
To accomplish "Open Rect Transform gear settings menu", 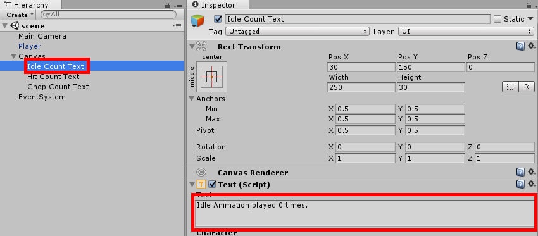I will click(x=532, y=46).
